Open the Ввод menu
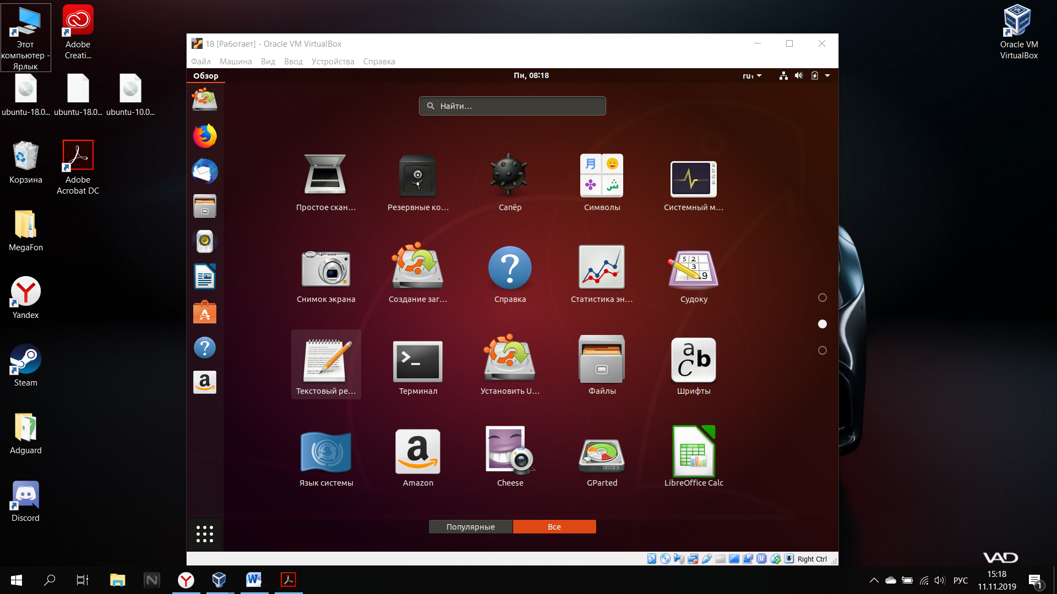Image resolution: width=1057 pixels, height=594 pixels. 293,62
